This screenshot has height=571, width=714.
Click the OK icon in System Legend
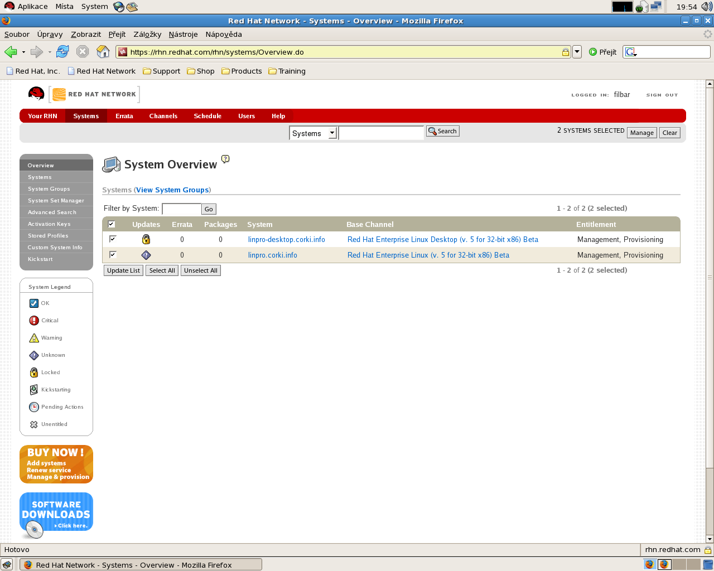coord(34,303)
